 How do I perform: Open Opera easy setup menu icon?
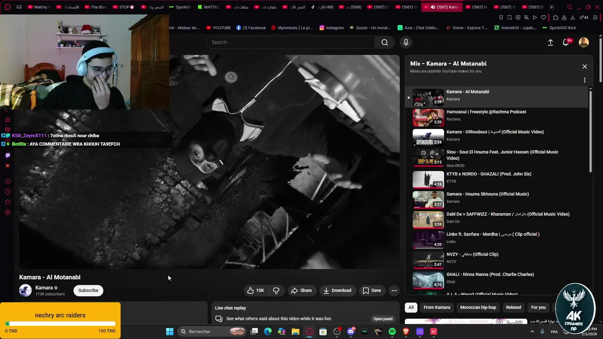596,17
